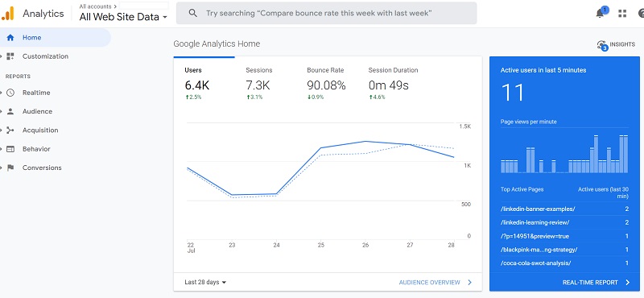Screen dimensions: 644x298
Task: Click the Insights icon
Action: (x=601, y=45)
